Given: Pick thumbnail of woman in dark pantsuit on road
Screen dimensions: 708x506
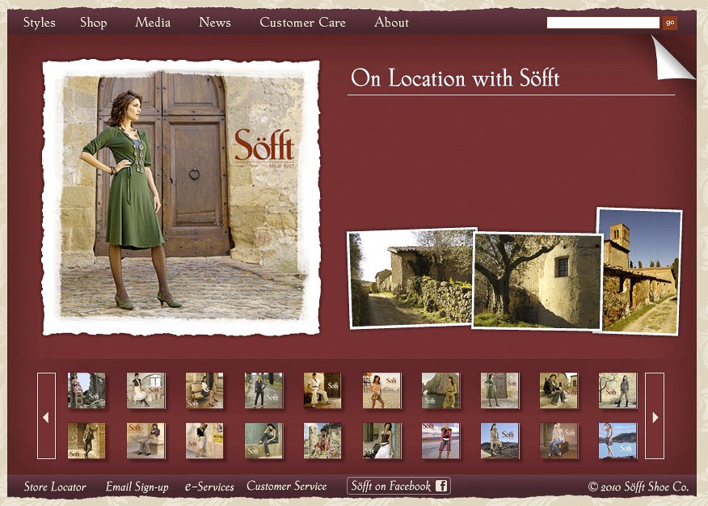Looking at the screenshot, I should click(263, 390).
